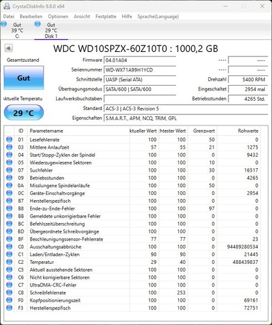The width and height of the screenshot is (272, 325).
Task: Click status icon of Geräte-Einschaltvorgänge row
Action: pos(9,193)
